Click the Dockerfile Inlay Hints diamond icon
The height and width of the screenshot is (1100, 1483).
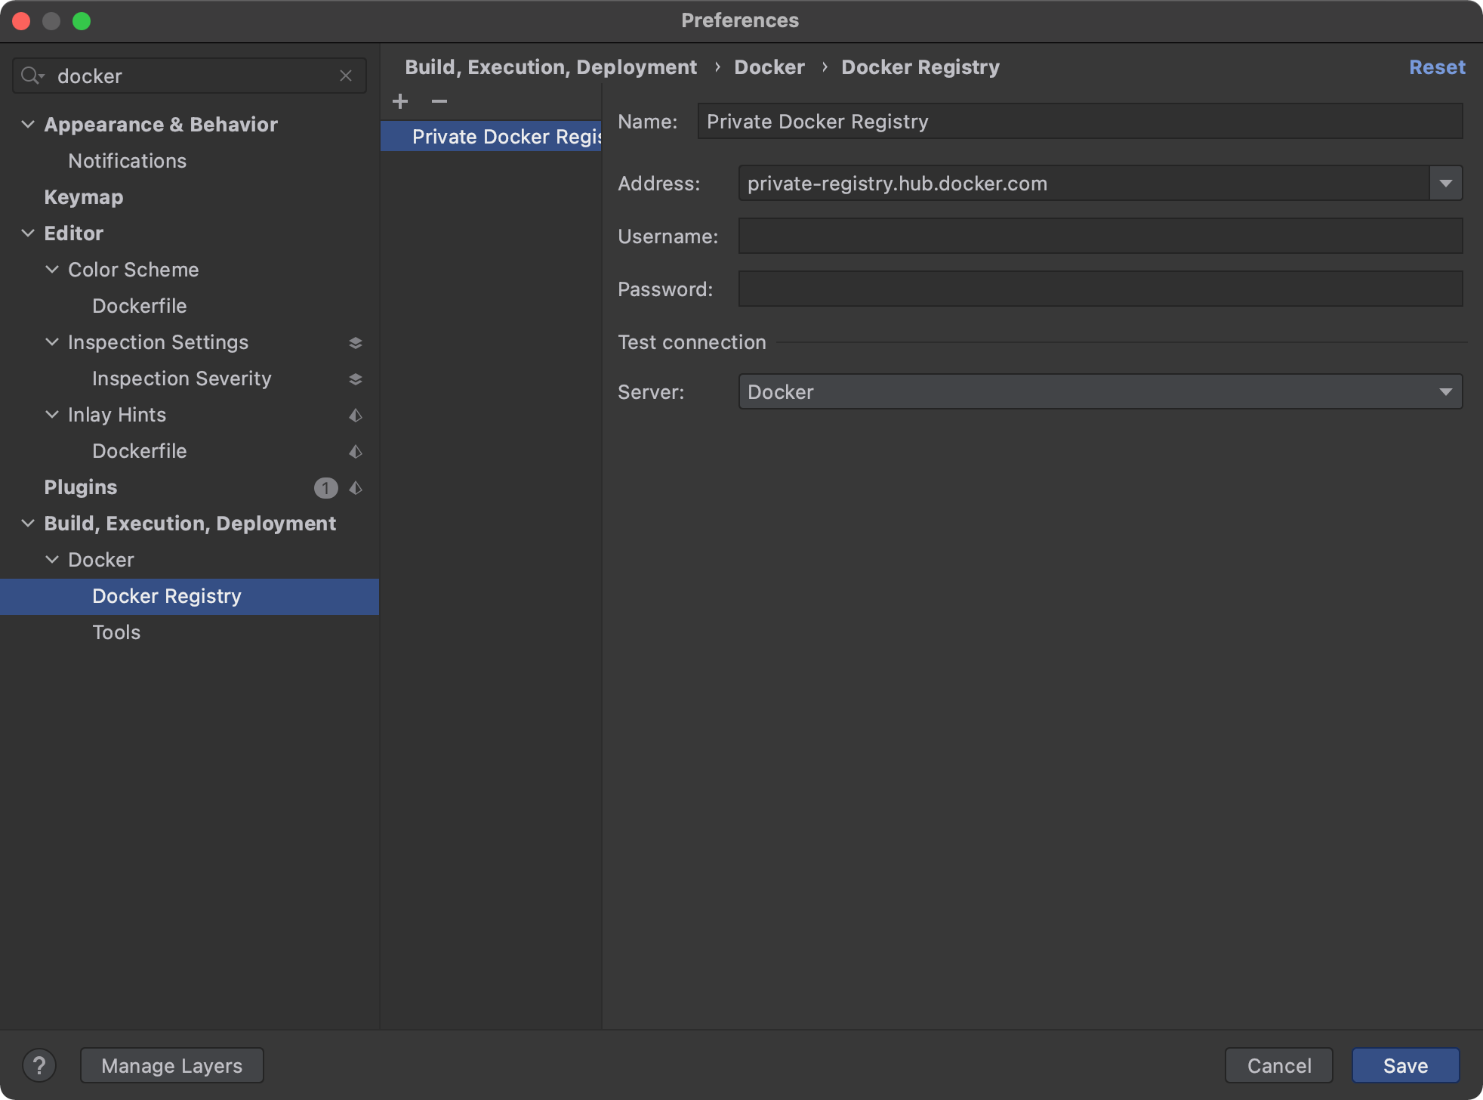pyautogui.click(x=356, y=450)
